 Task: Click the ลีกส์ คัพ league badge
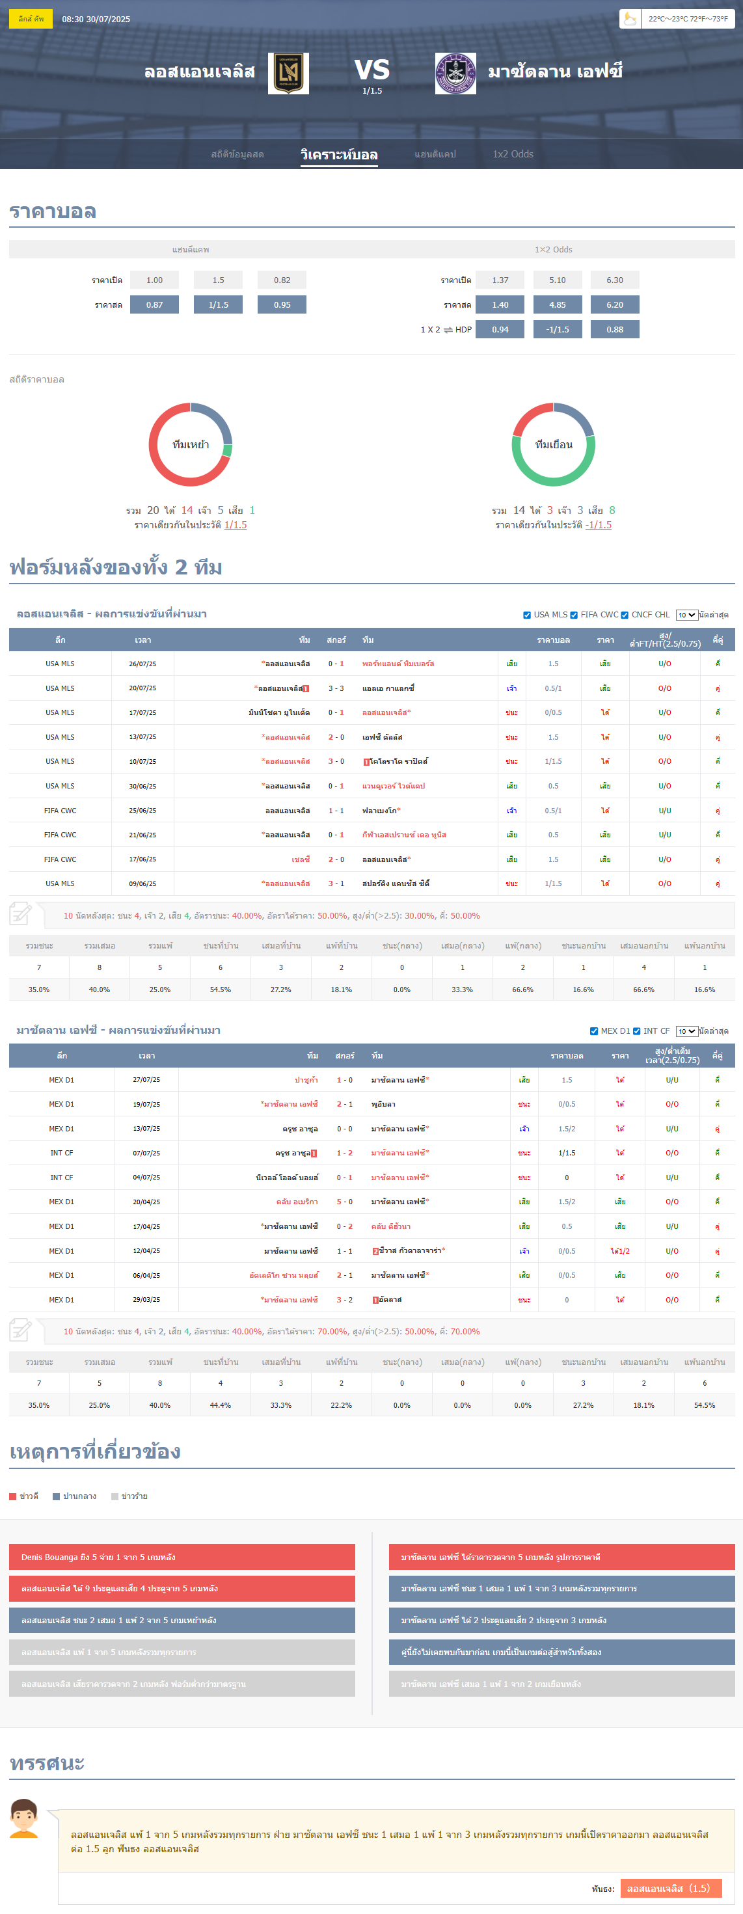click(x=31, y=19)
